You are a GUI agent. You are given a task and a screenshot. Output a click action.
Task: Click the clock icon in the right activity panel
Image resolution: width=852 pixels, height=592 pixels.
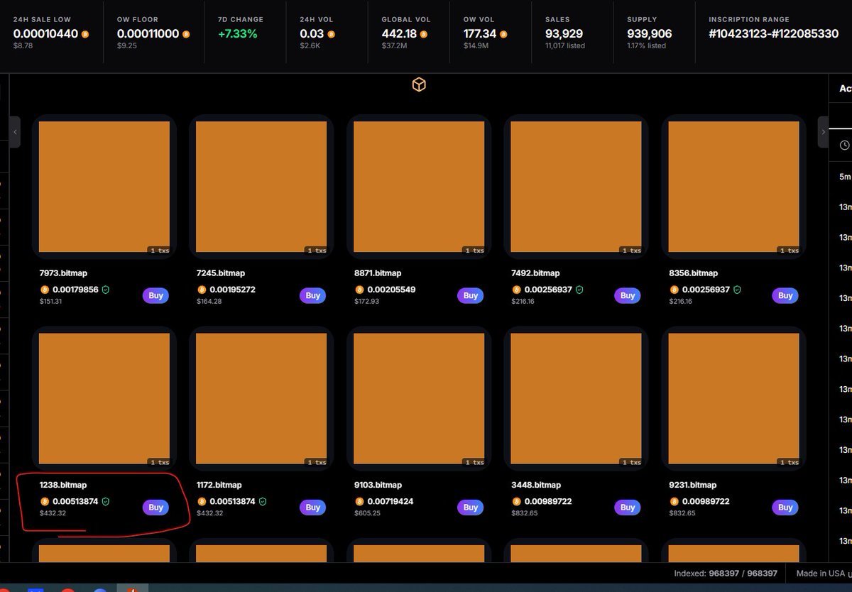[x=844, y=145]
